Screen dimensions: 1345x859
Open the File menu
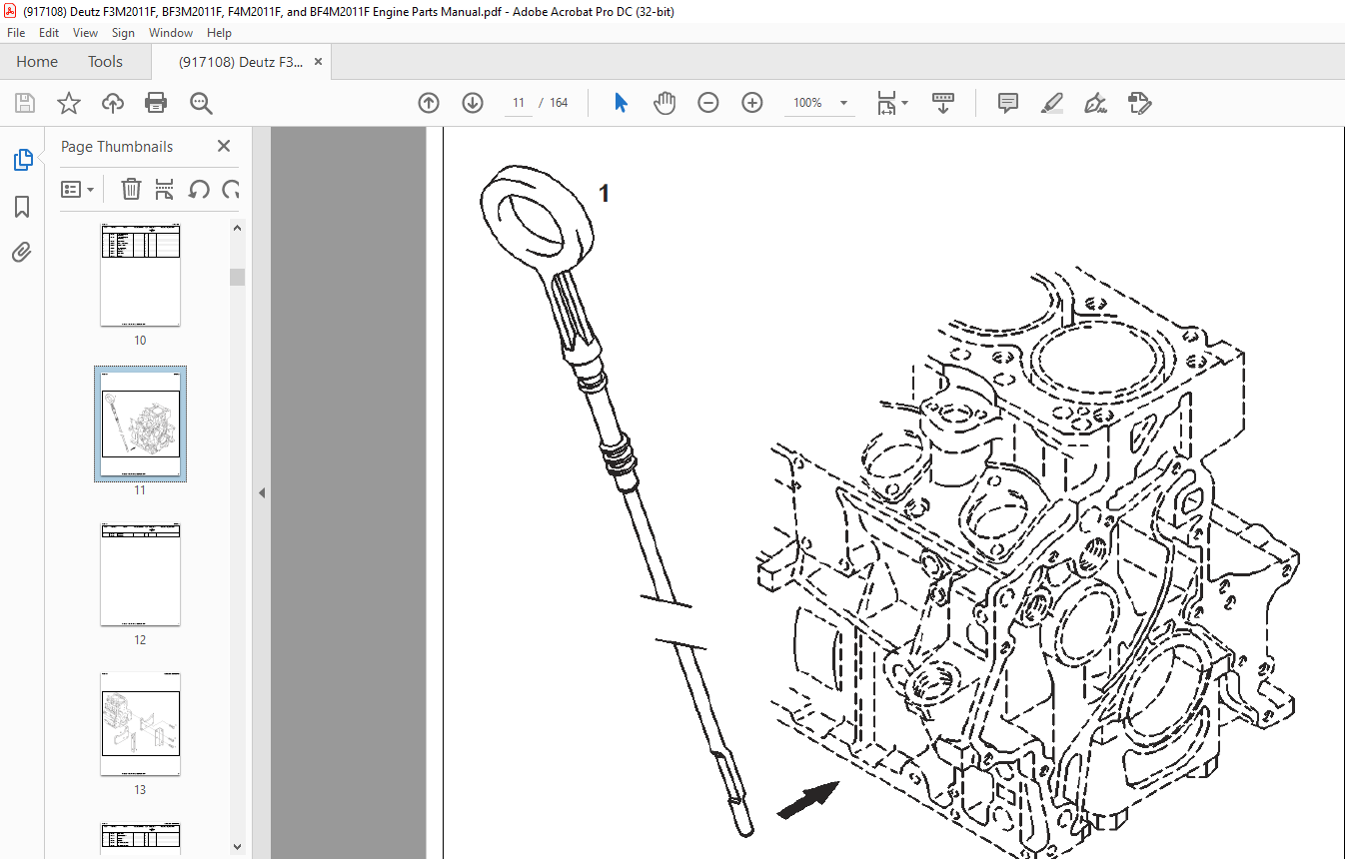pos(16,33)
